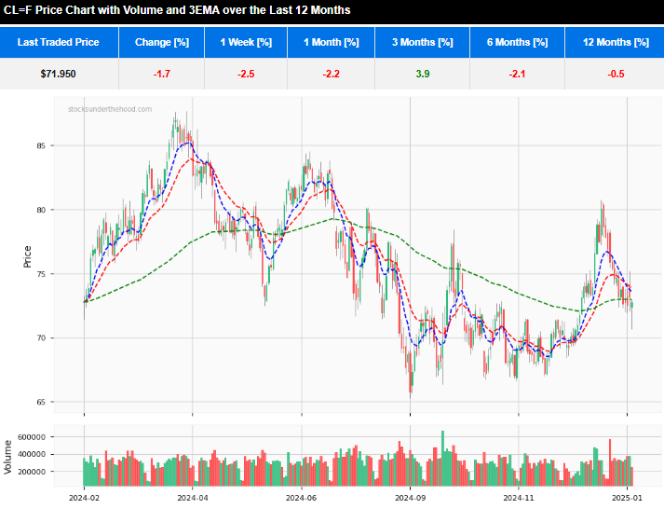Click the '1 Week [%]' column header

point(246,42)
